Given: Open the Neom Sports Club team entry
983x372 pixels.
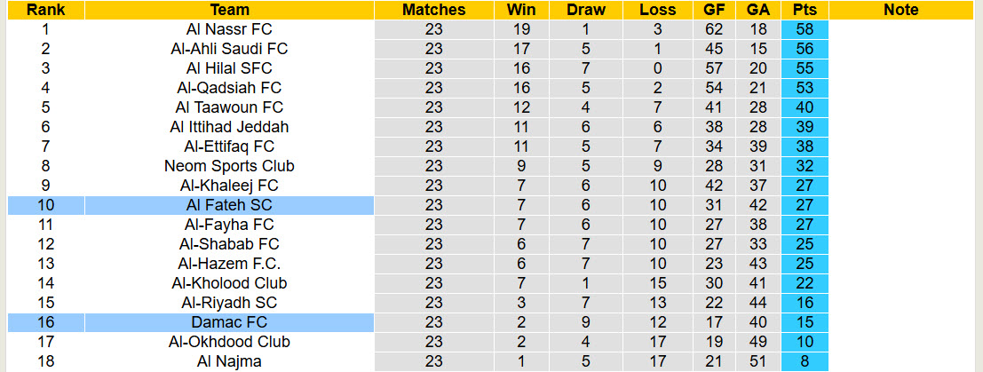Looking at the screenshot, I should pyautogui.click(x=229, y=166).
